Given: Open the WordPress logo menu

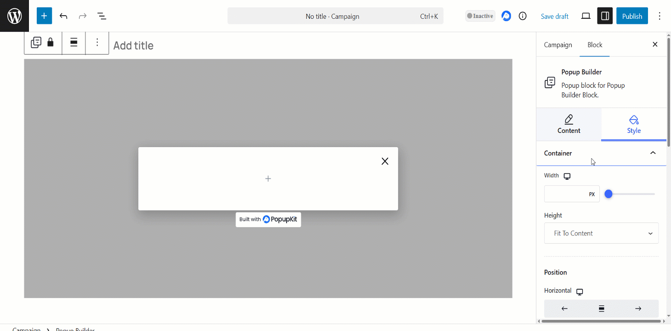Looking at the screenshot, I should [15, 16].
